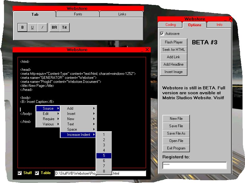Open the Coding tab
Image resolution: width=245 pixels, height=183 pixels.
pos(170,25)
